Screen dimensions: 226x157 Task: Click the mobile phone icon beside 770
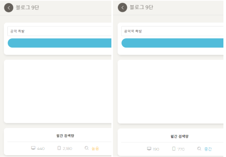(174, 149)
